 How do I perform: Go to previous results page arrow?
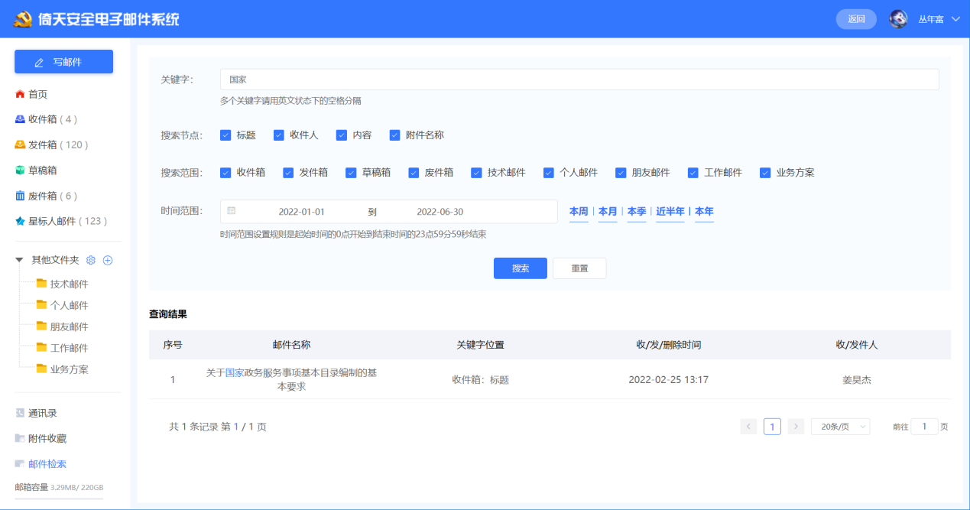pyautogui.click(x=748, y=427)
